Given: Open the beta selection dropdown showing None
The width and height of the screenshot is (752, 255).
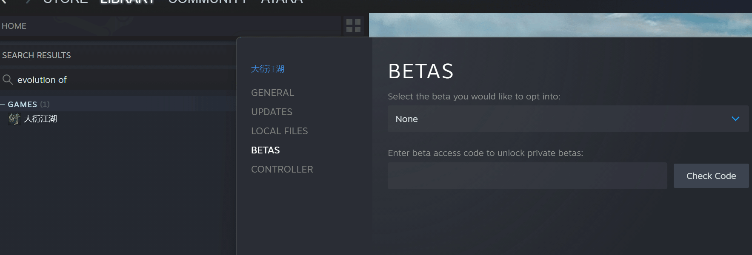Looking at the screenshot, I should pos(553,119).
